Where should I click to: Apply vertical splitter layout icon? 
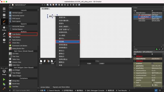tap(68, 5)
